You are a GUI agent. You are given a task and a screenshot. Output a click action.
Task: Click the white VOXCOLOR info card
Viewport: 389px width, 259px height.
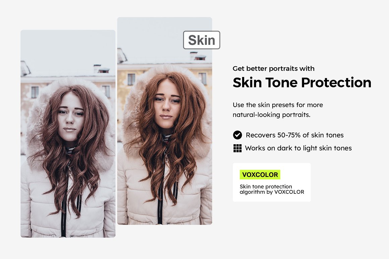pyautogui.click(x=272, y=182)
